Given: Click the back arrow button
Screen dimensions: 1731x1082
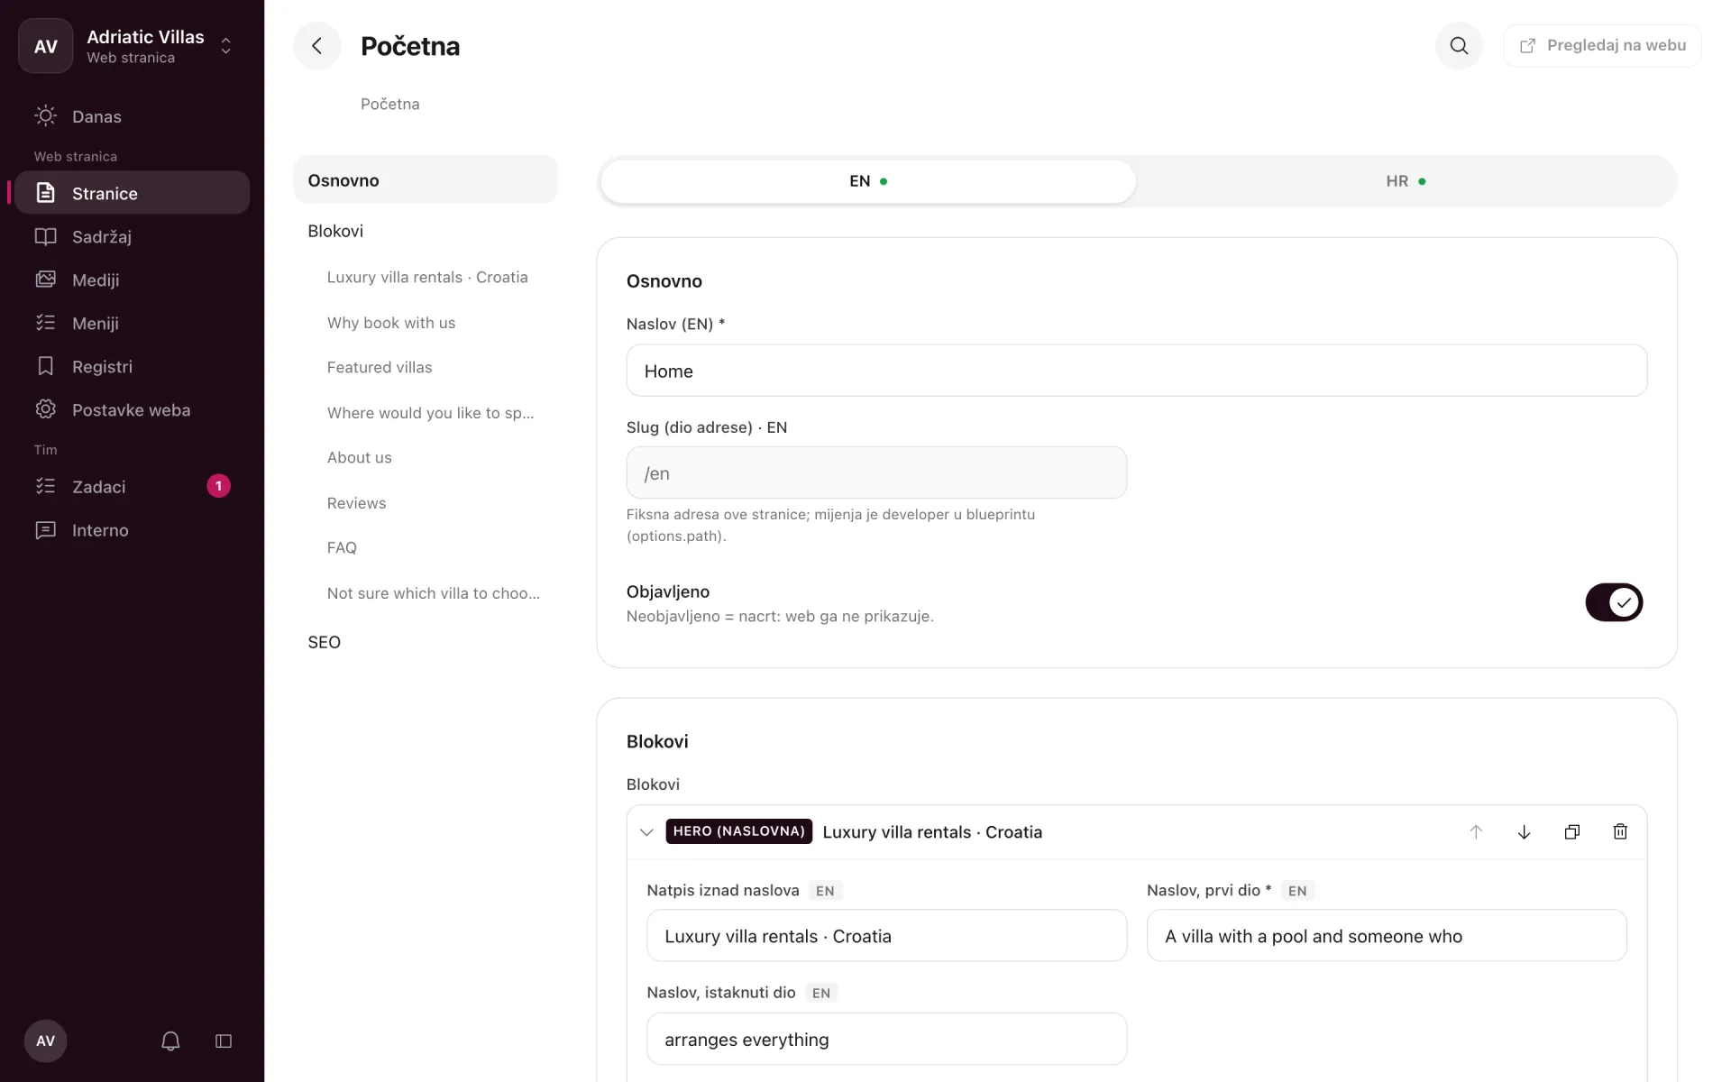Looking at the screenshot, I should click(x=316, y=46).
